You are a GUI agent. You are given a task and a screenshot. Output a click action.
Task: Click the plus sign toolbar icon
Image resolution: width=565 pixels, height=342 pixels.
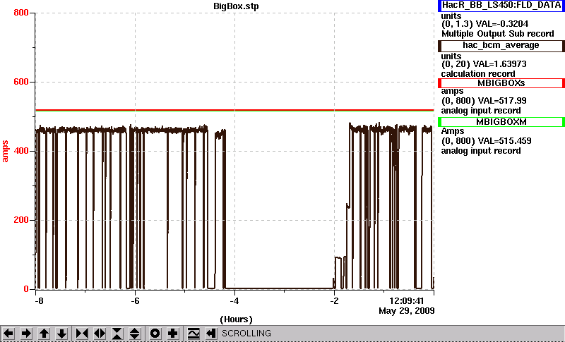(x=173, y=334)
